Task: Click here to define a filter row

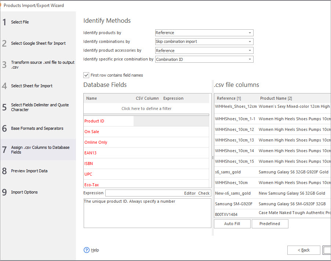Action: pos(146,109)
